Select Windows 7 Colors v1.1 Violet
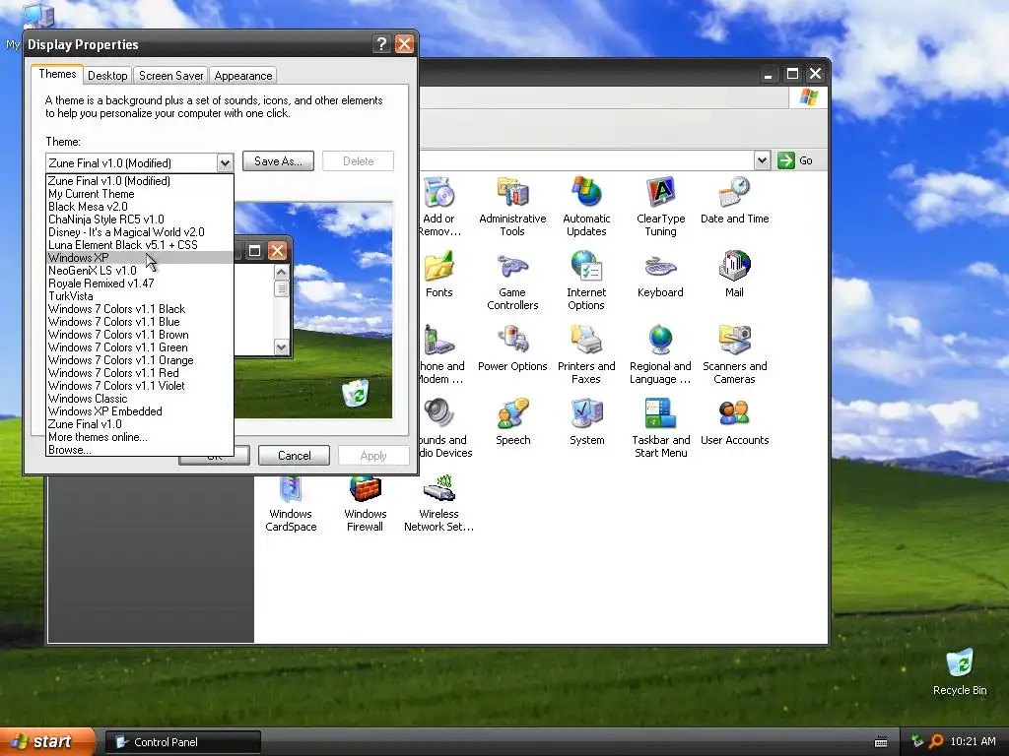The image size is (1009, 756). pyautogui.click(x=140, y=386)
